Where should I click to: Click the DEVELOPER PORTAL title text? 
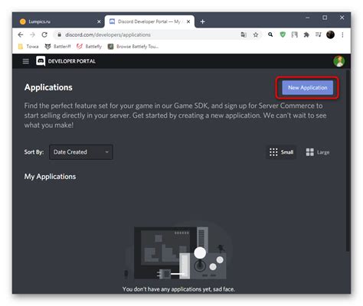[72, 61]
